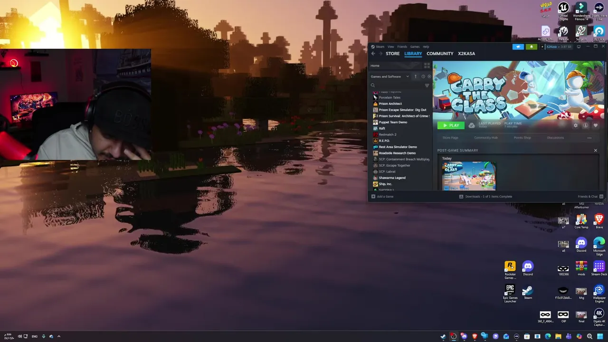Toggle recent activity clock filter
Viewport: 608px width, 342px height.
coord(423,76)
